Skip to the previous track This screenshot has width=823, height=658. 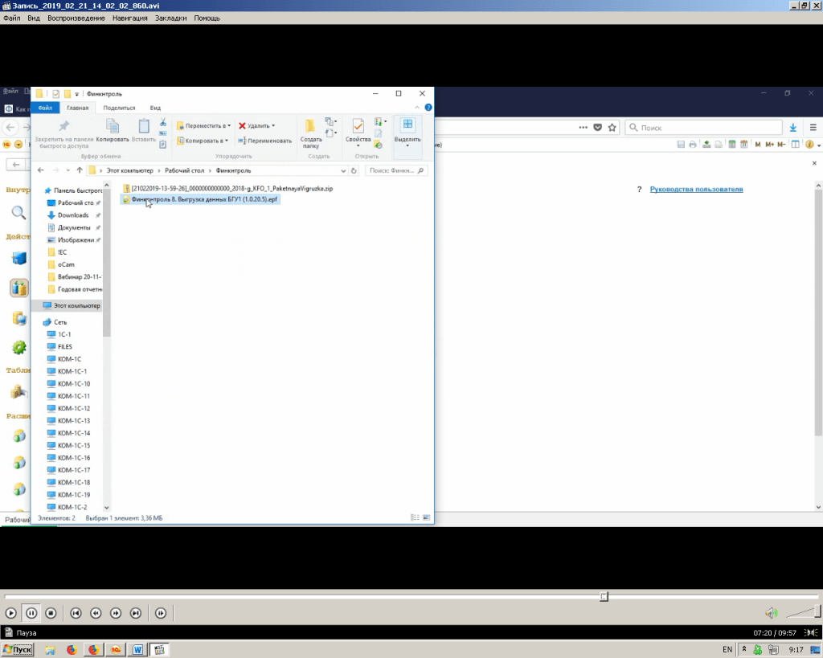click(76, 613)
